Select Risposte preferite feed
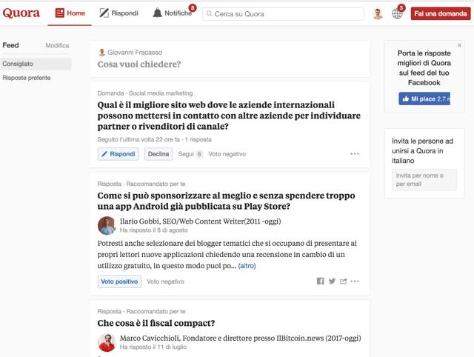 click(27, 78)
